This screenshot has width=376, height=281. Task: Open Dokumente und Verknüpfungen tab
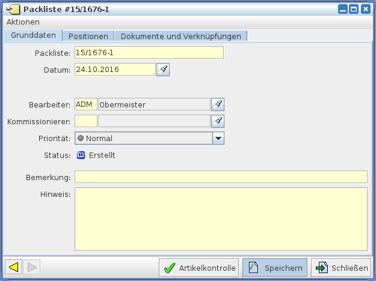[181, 36]
